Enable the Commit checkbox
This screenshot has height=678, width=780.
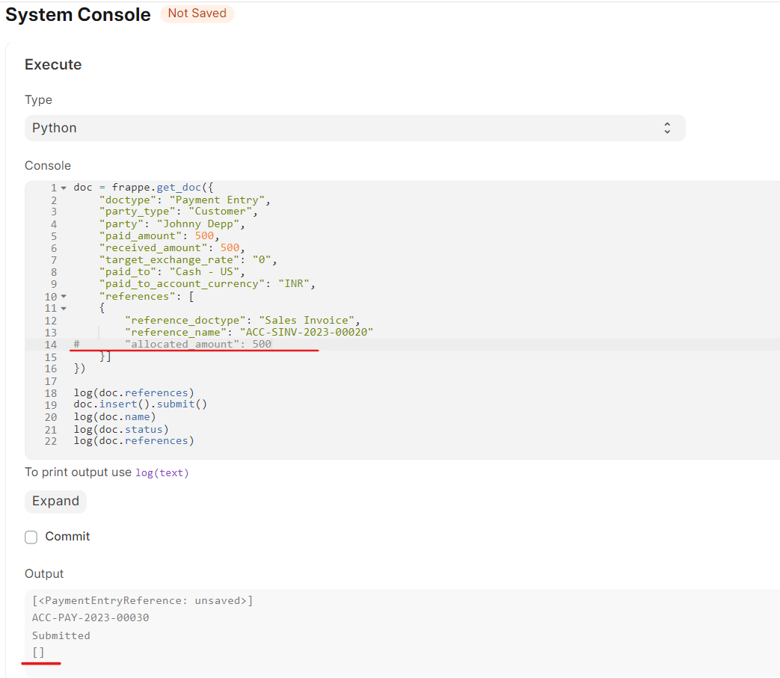(x=31, y=537)
